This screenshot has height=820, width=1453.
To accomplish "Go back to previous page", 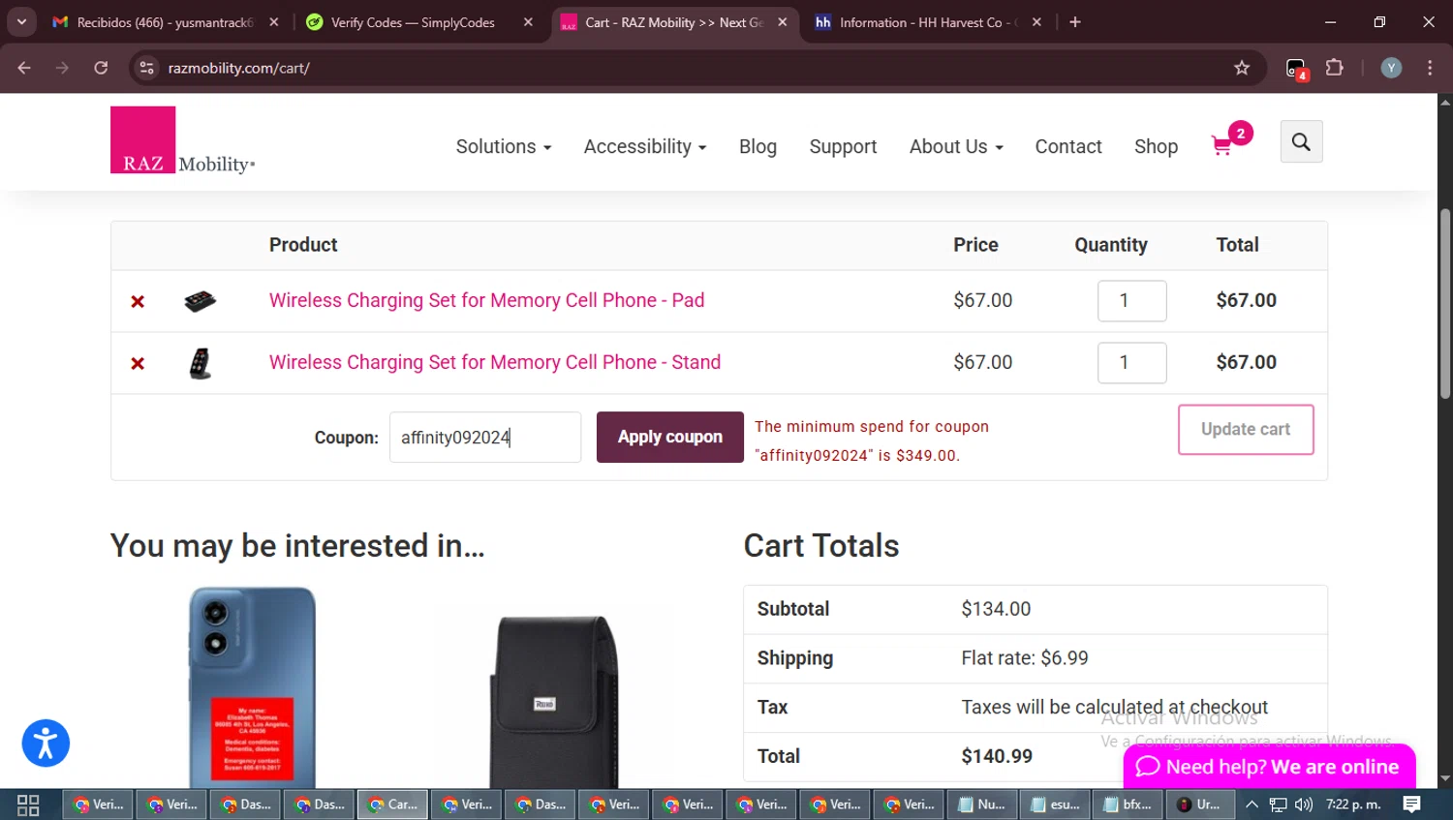I will coord(24,68).
